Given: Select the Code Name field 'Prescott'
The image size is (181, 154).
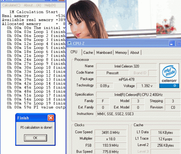Looking at the screenshot, I should (x=113, y=73).
